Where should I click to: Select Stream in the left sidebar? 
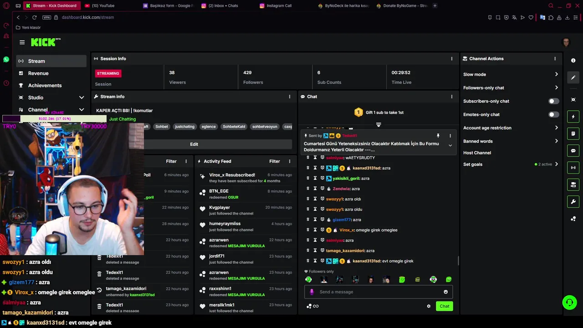click(x=51, y=61)
